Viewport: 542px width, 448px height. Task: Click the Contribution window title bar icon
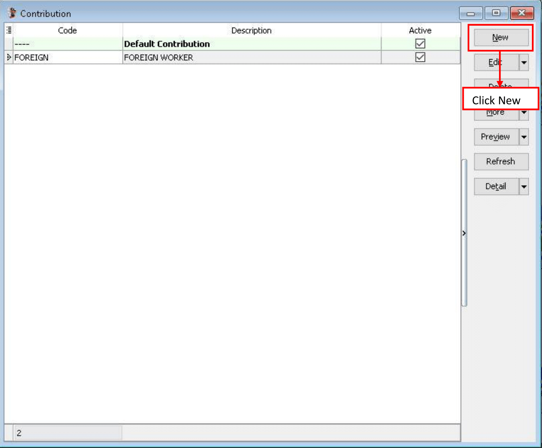pos(12,13)
